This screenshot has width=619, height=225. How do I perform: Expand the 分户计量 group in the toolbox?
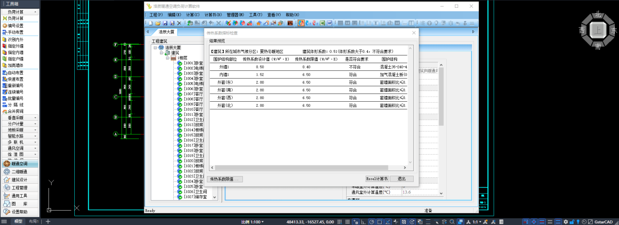coord(20,124)
